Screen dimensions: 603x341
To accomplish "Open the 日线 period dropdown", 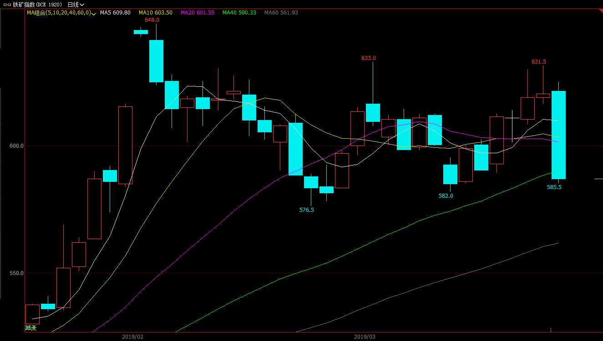I will [76, 5].
